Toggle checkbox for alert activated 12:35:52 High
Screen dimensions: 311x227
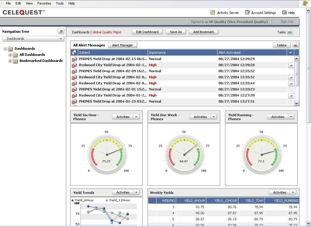coord(291,77)
